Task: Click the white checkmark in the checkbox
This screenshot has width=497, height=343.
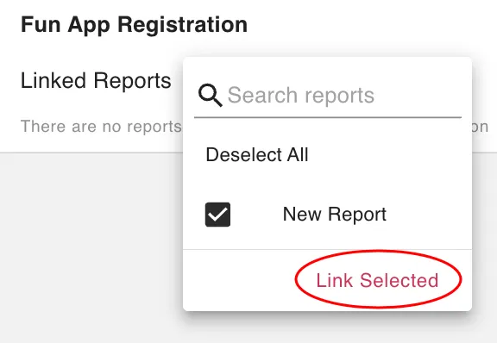Action: point(217,215)
